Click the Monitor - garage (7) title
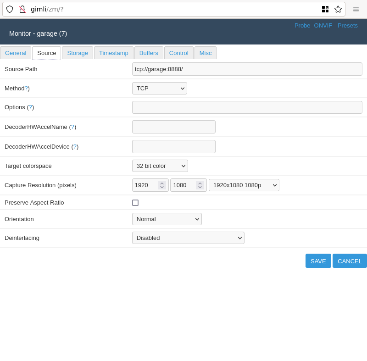This screenshot has height=361, width=367. tap(38, 33)
